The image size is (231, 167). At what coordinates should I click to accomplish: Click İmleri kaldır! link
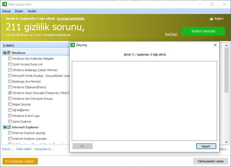(x=24, y=149)
